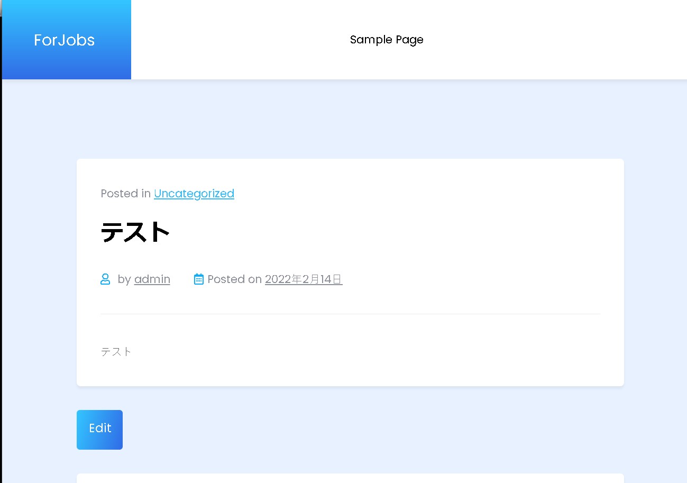The width and height of the screenshot is (687, 483).
Task: Click the Posted on label text
Action: 234,279
